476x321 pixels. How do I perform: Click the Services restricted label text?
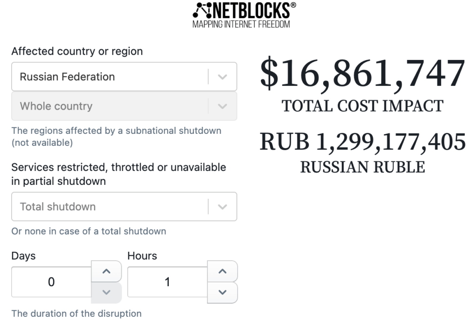(119, 174)
